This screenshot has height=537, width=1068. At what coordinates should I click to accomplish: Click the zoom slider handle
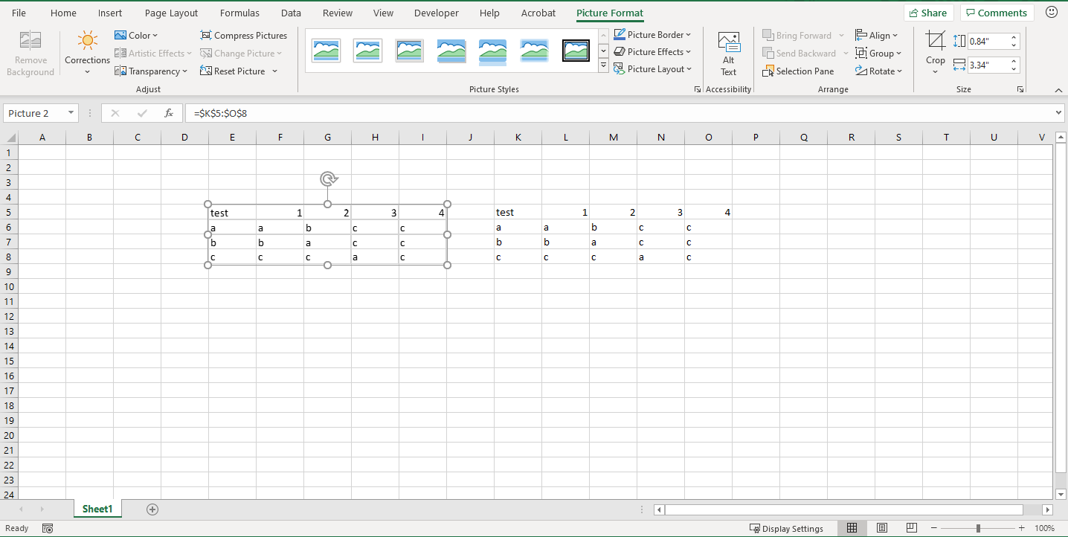[x=978, y=528]
